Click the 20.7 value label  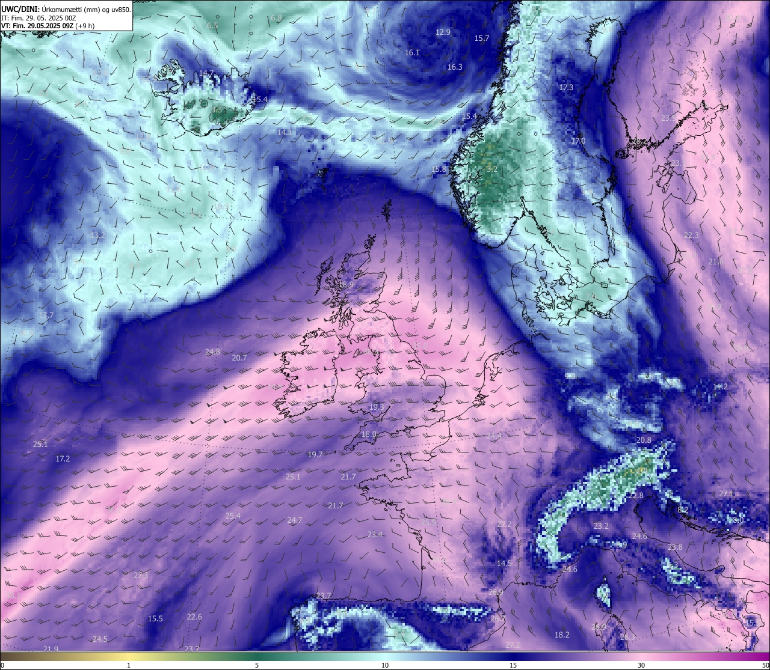tap(239, 358)
